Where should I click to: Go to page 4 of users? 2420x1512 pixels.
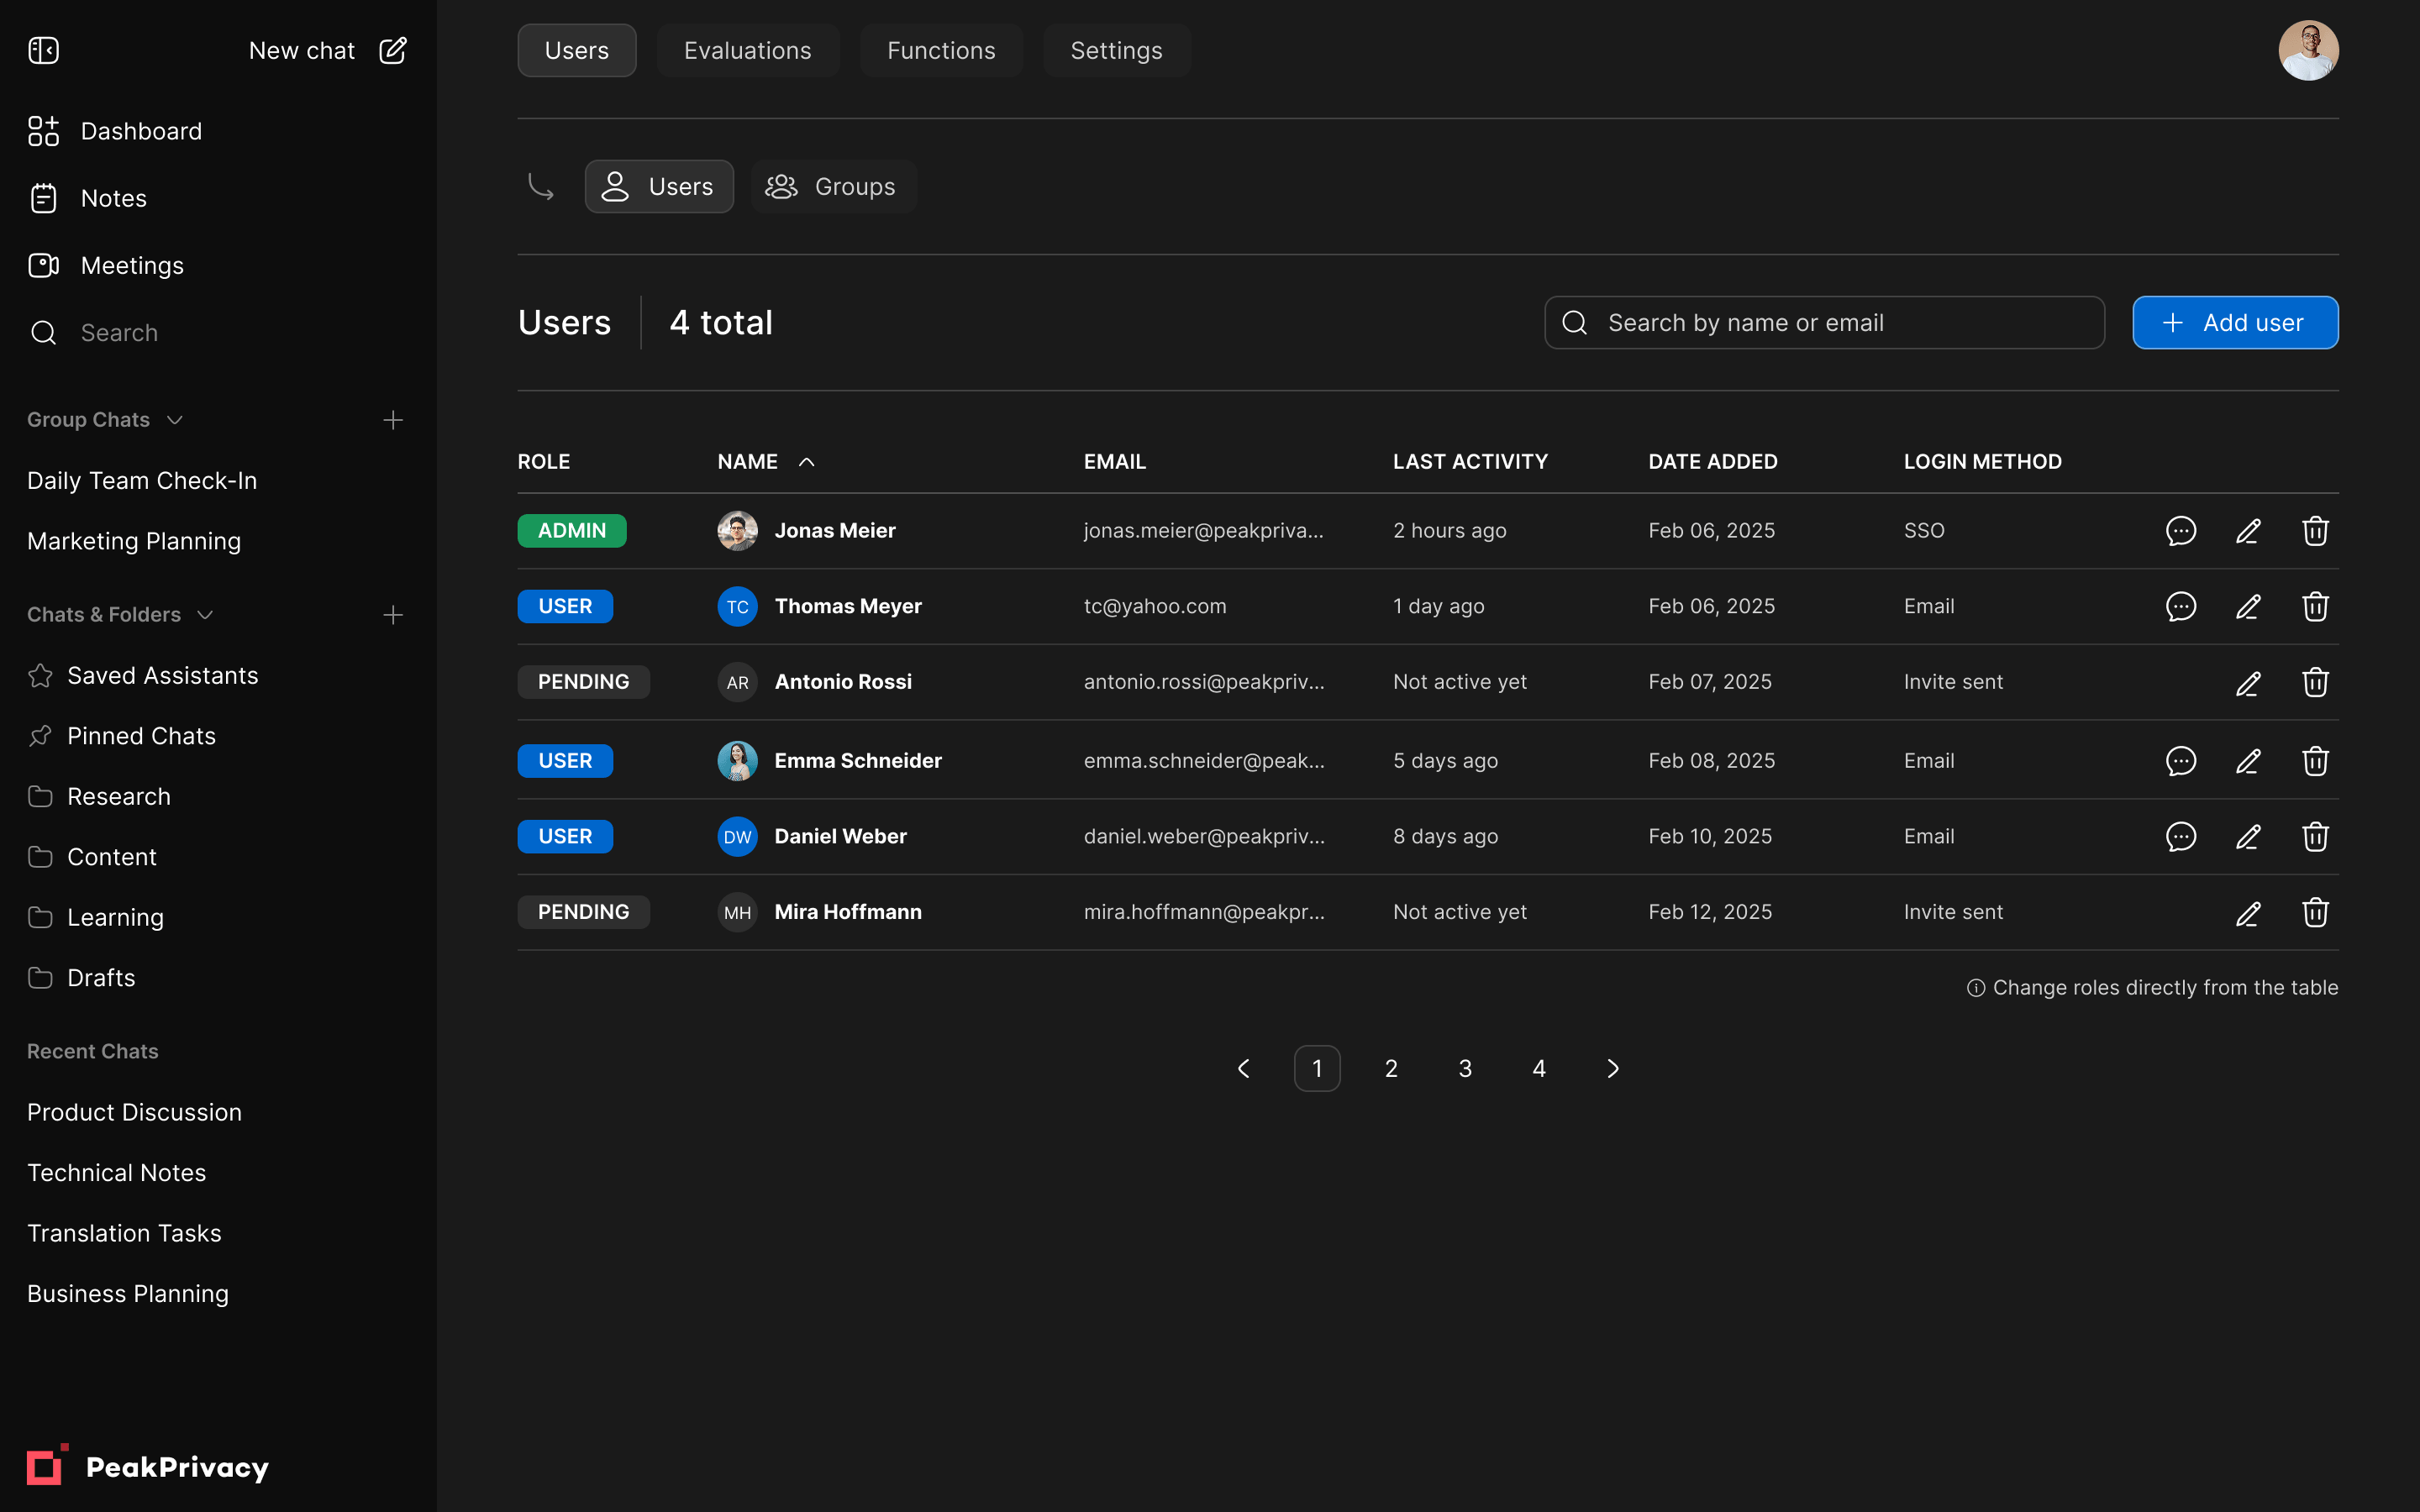(x=1539, y=1069)
